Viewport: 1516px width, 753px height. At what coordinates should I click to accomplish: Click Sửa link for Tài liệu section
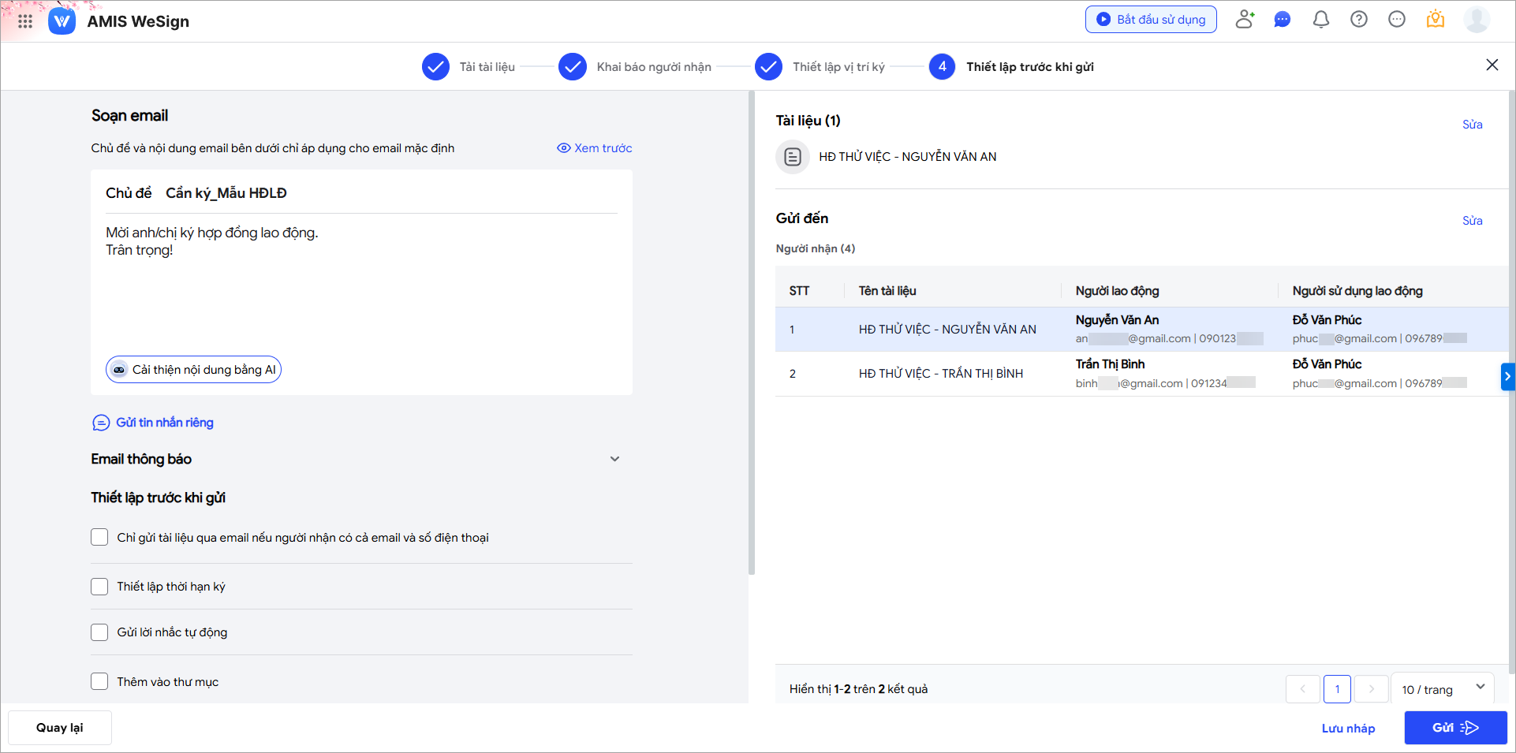[x=1472, y=125]
